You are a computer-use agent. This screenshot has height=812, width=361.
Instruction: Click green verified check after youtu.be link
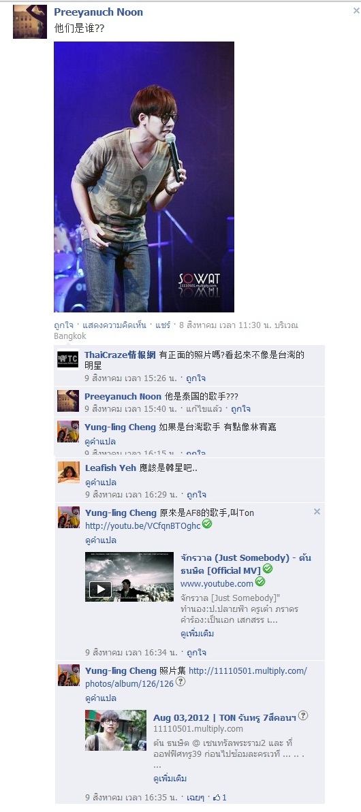click(207, 524)
